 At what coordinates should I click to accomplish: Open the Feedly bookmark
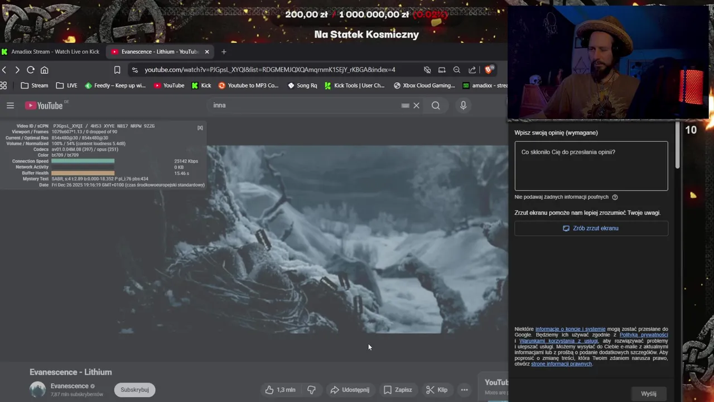click(115, 85)
